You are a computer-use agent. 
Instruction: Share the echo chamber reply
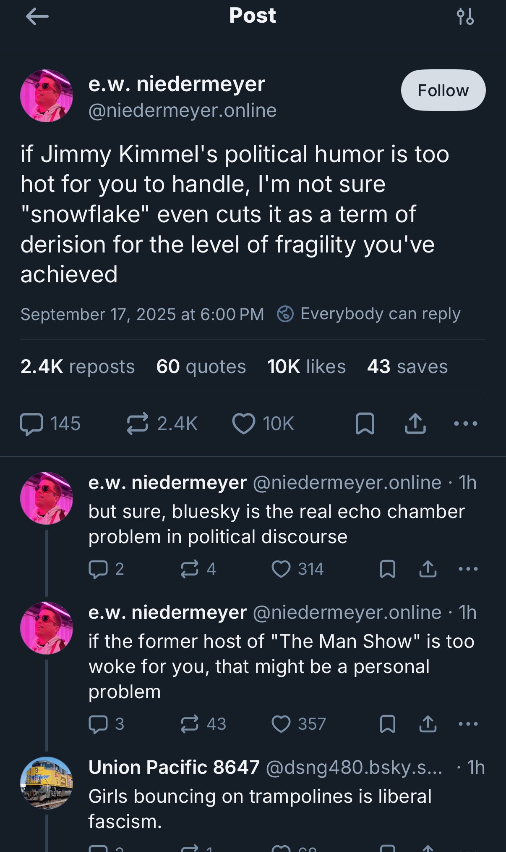coord(428,569)
